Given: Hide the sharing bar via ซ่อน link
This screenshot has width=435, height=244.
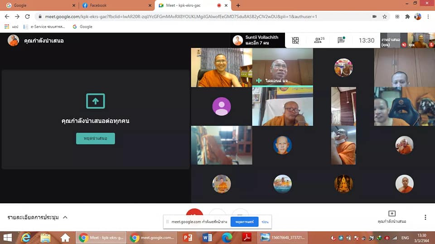Looking at the screenshot, I should (x=265, y=221).
